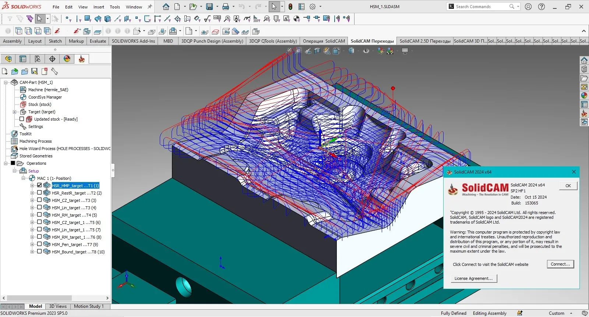This screenshot has width=589, height=317.
Task: Open the PropertyManager tab icon
Action: pos(23,59)
